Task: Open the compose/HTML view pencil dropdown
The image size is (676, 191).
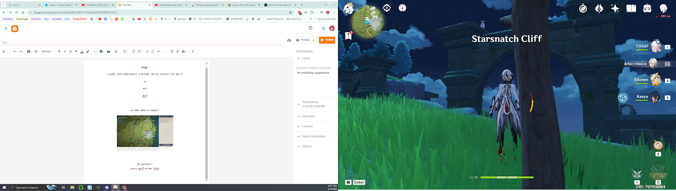Action: point(5,51)
